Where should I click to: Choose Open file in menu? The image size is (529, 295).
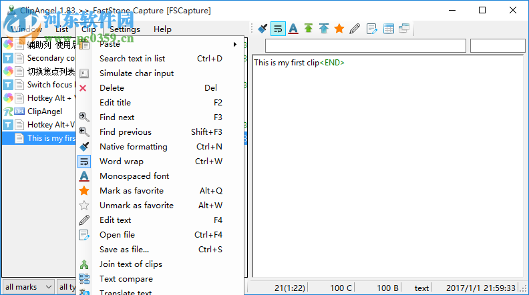pyautogui.click(x=160, y=235)
